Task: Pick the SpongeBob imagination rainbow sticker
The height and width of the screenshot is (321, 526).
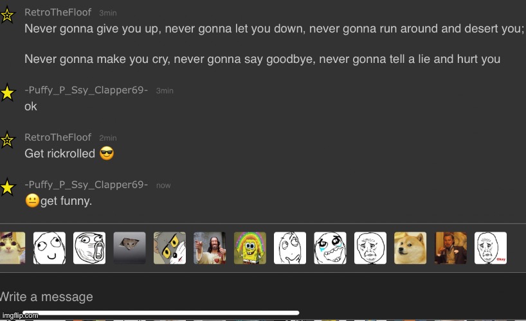Action: coord(250,248)
